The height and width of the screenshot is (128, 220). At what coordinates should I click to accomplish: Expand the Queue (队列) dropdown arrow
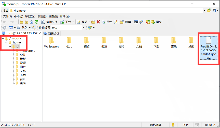(x=30, y=28)
